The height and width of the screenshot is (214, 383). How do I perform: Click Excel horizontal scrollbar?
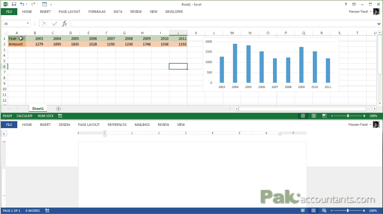tap(303, 109)
